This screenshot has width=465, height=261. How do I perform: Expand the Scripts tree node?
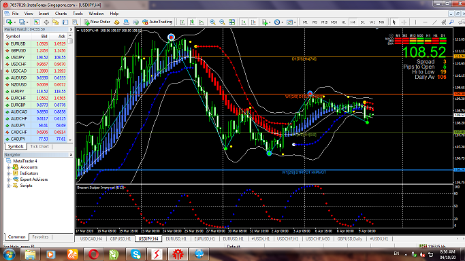click(9, 186)
